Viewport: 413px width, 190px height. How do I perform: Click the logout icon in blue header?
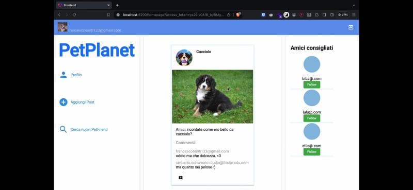click(351, 27)
